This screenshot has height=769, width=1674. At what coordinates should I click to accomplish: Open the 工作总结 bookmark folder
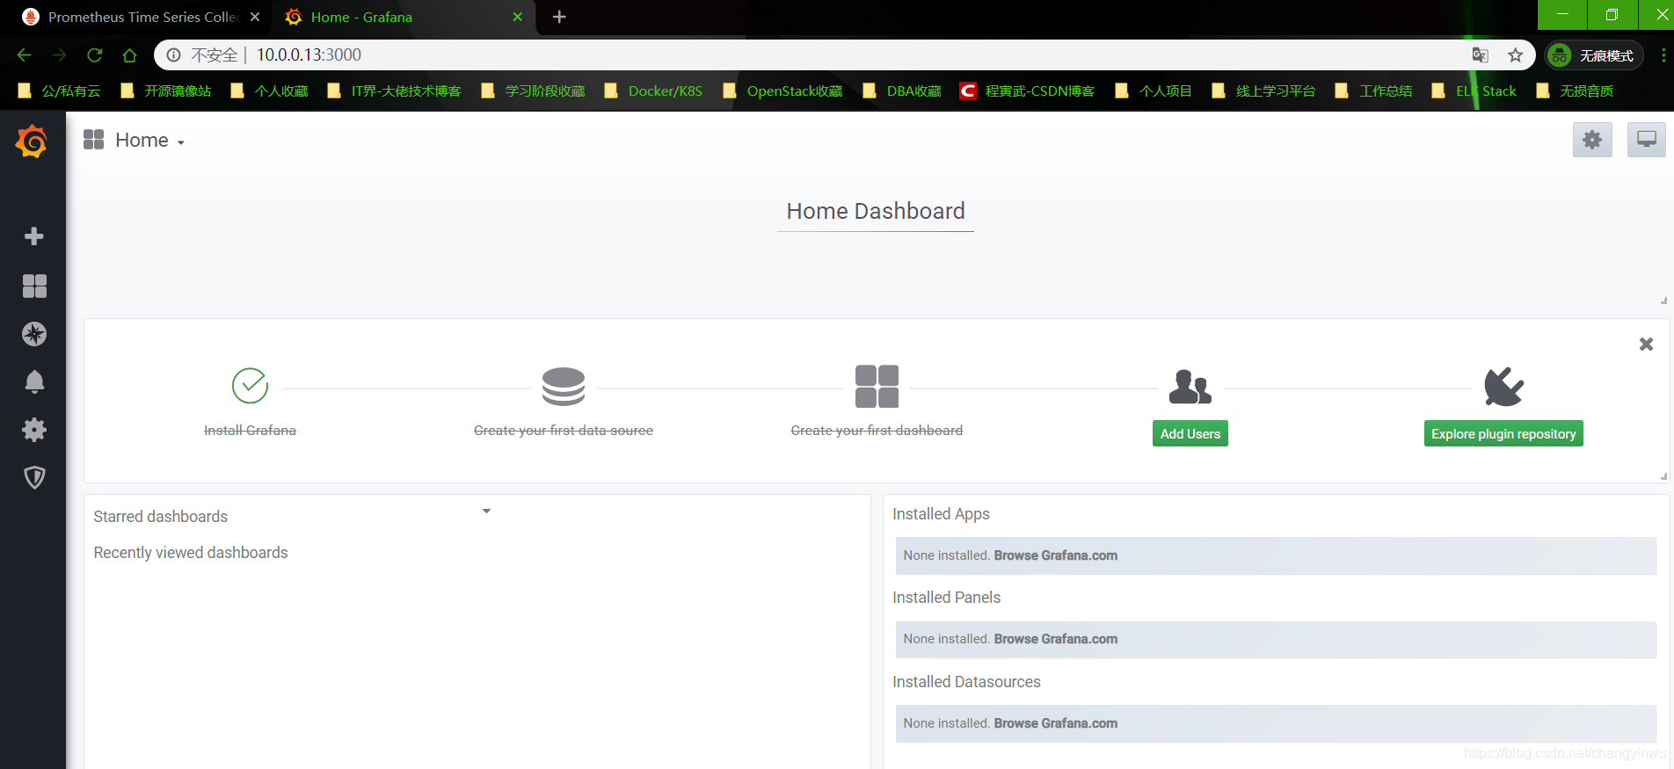point(1373,91)
